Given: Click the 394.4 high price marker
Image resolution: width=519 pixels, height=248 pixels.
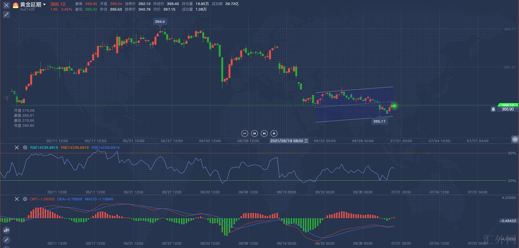Looking at the screenshot, I should click(160, 21).
